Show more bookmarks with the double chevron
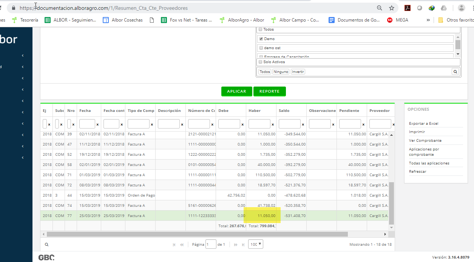Screen dimensions: 474x262 coord(428,20)
